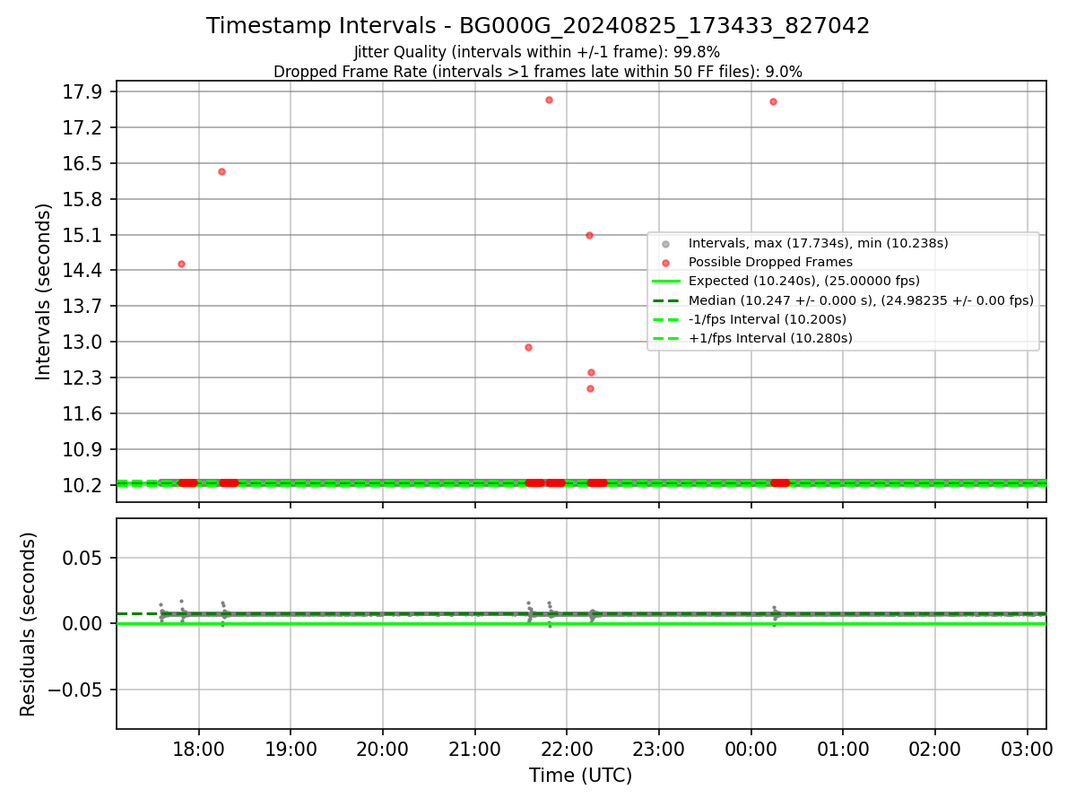Click the Time (UTC) axis label
Viewport: 1076px width, 807px height.
(581, 776)
